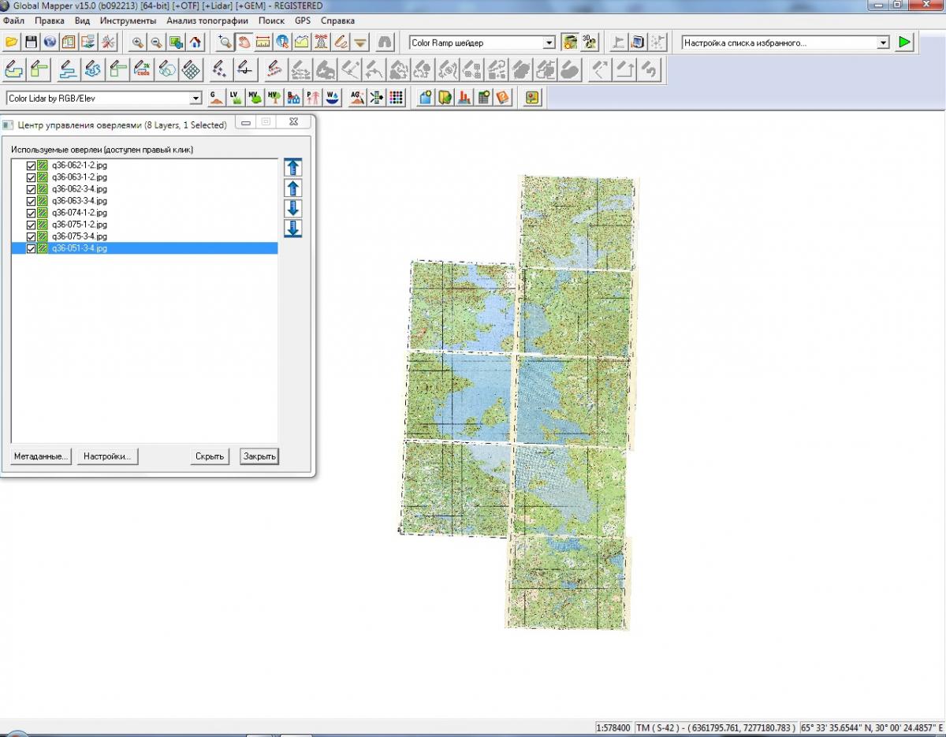
Task: Open the Color Ramp shader dropdown
Action: click(549, 43)
